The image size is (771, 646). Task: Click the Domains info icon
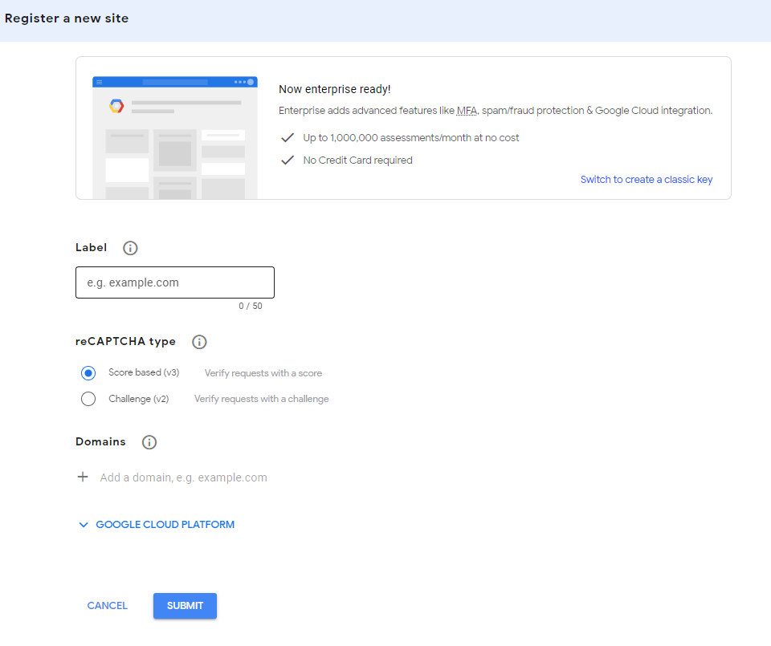point(149,442)
